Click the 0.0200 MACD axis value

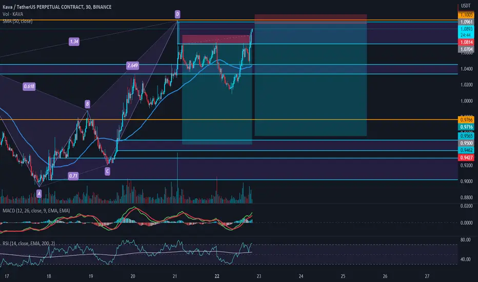(x=467, y=207)
